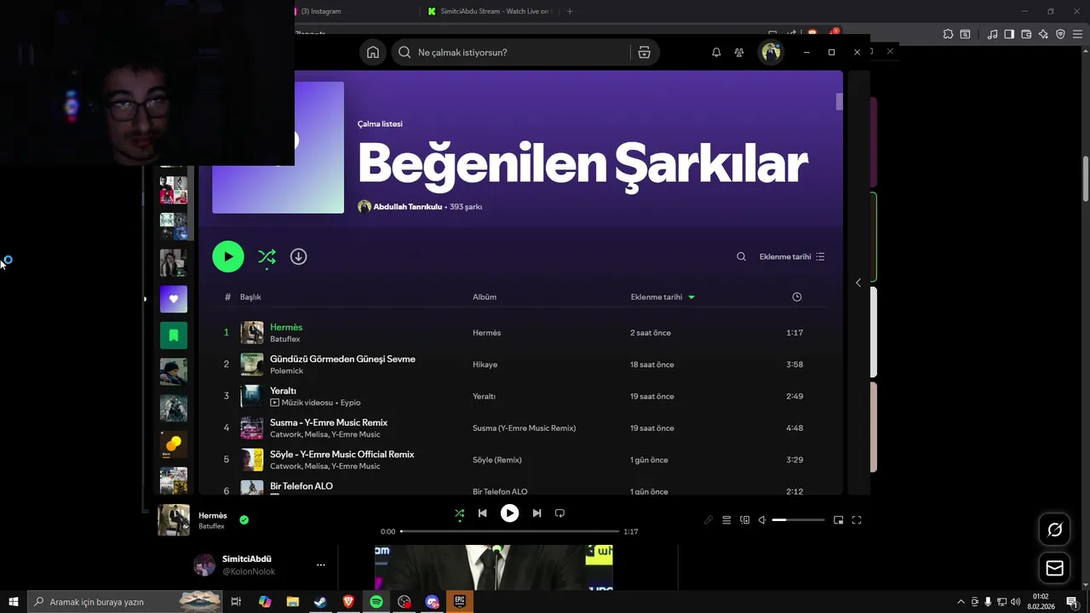Image resolution: width=1090 pixels, height=613 pixels.
Task: Switch to Instagram browser tab
Action: click(324, 11)
